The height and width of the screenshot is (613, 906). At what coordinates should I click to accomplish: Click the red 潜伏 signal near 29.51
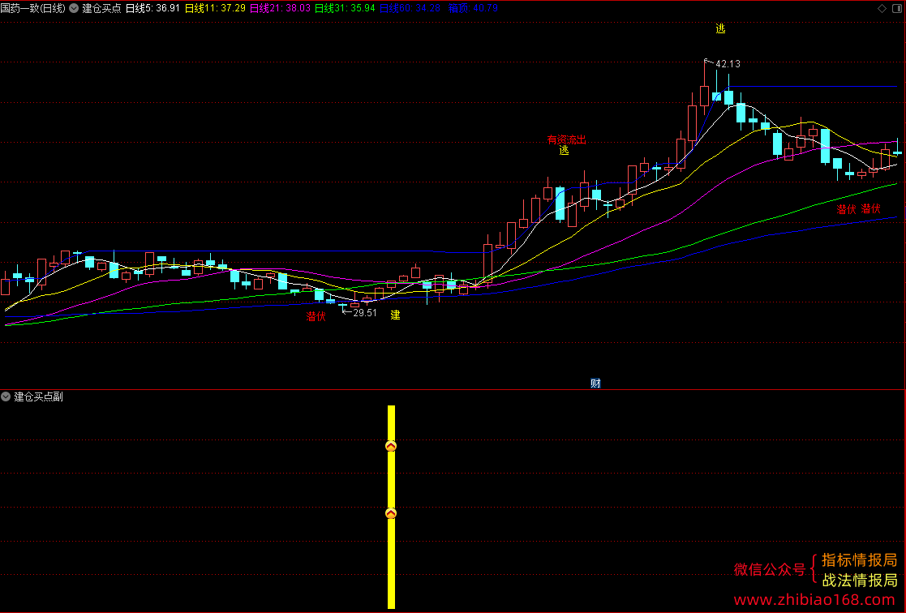click(316, 316)
